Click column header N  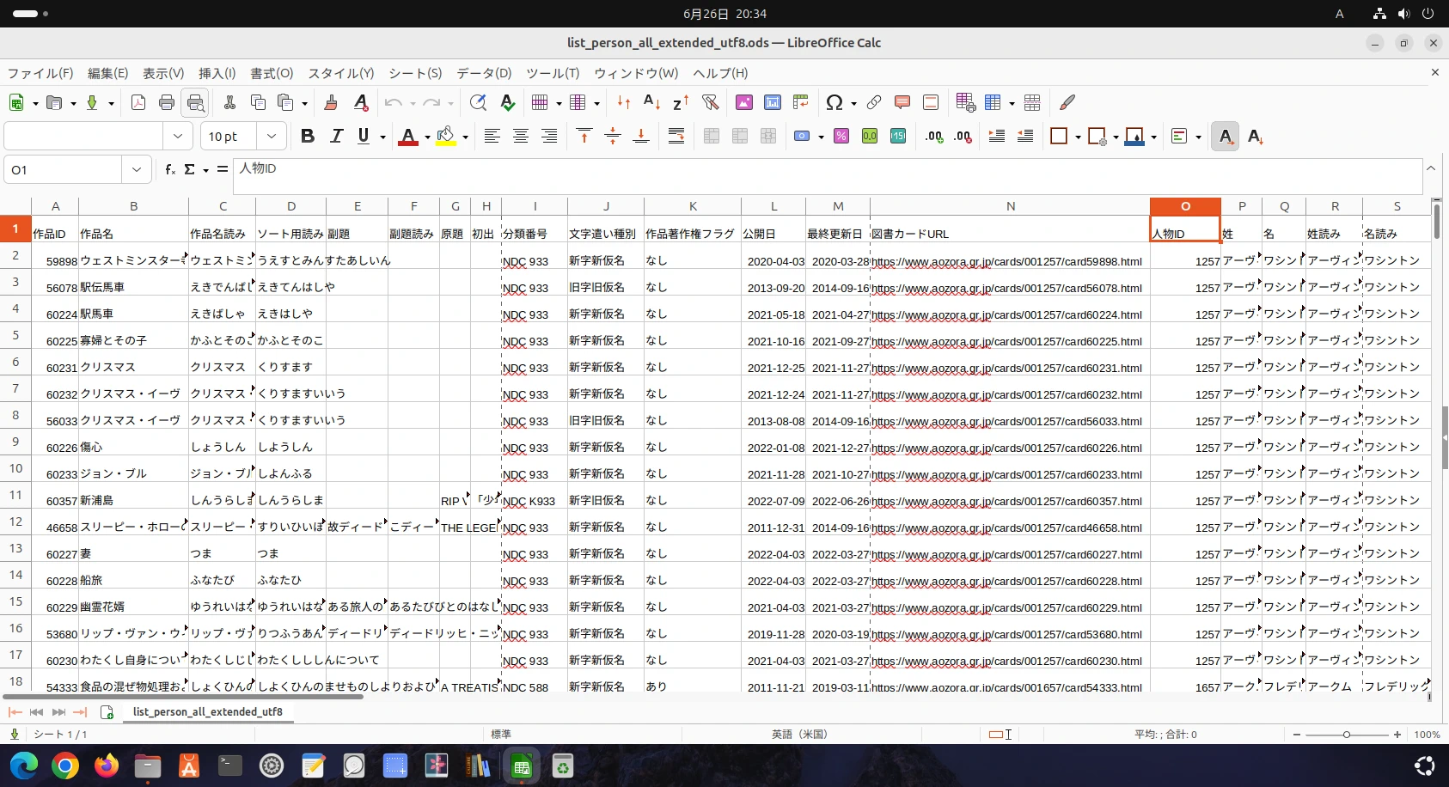1010,206
